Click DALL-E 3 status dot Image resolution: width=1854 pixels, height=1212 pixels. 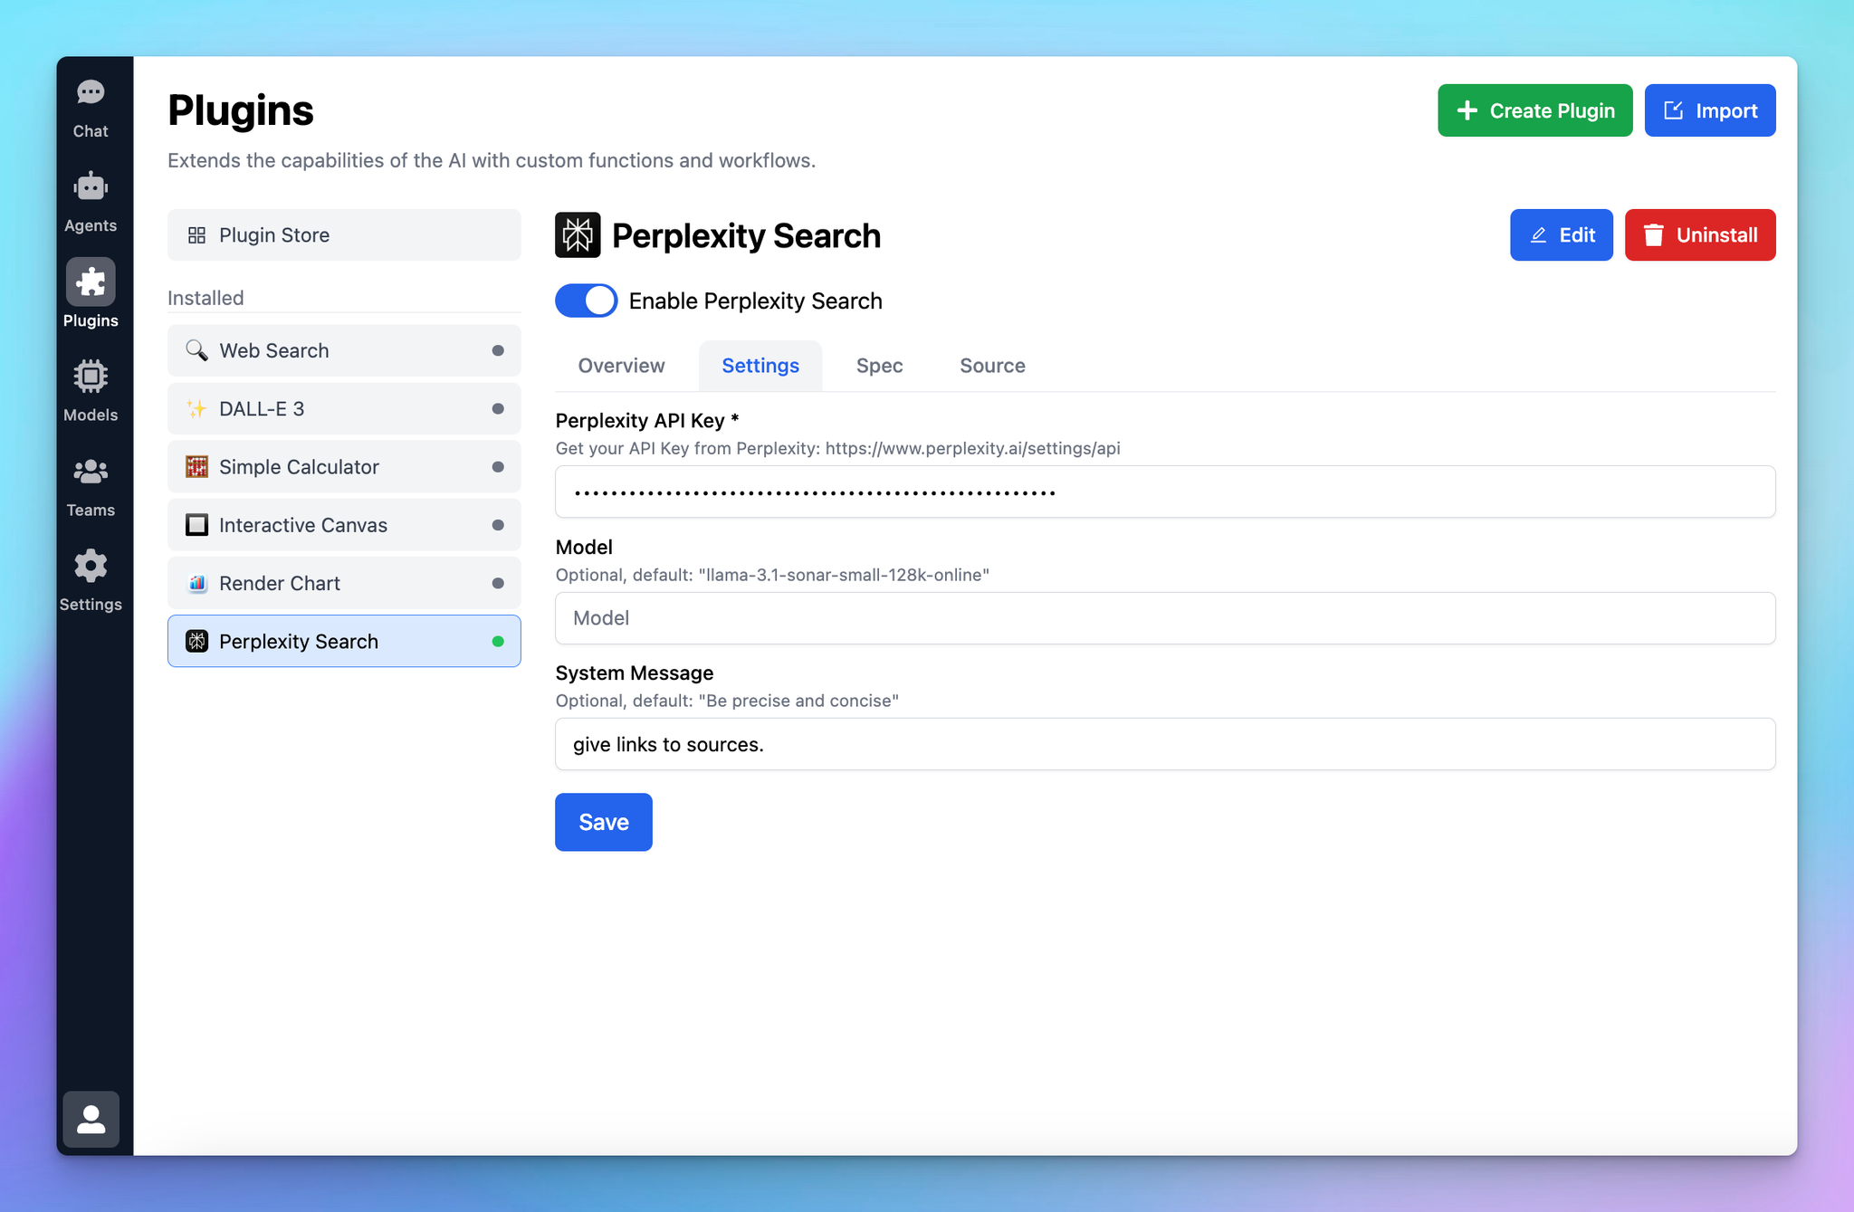498,408
